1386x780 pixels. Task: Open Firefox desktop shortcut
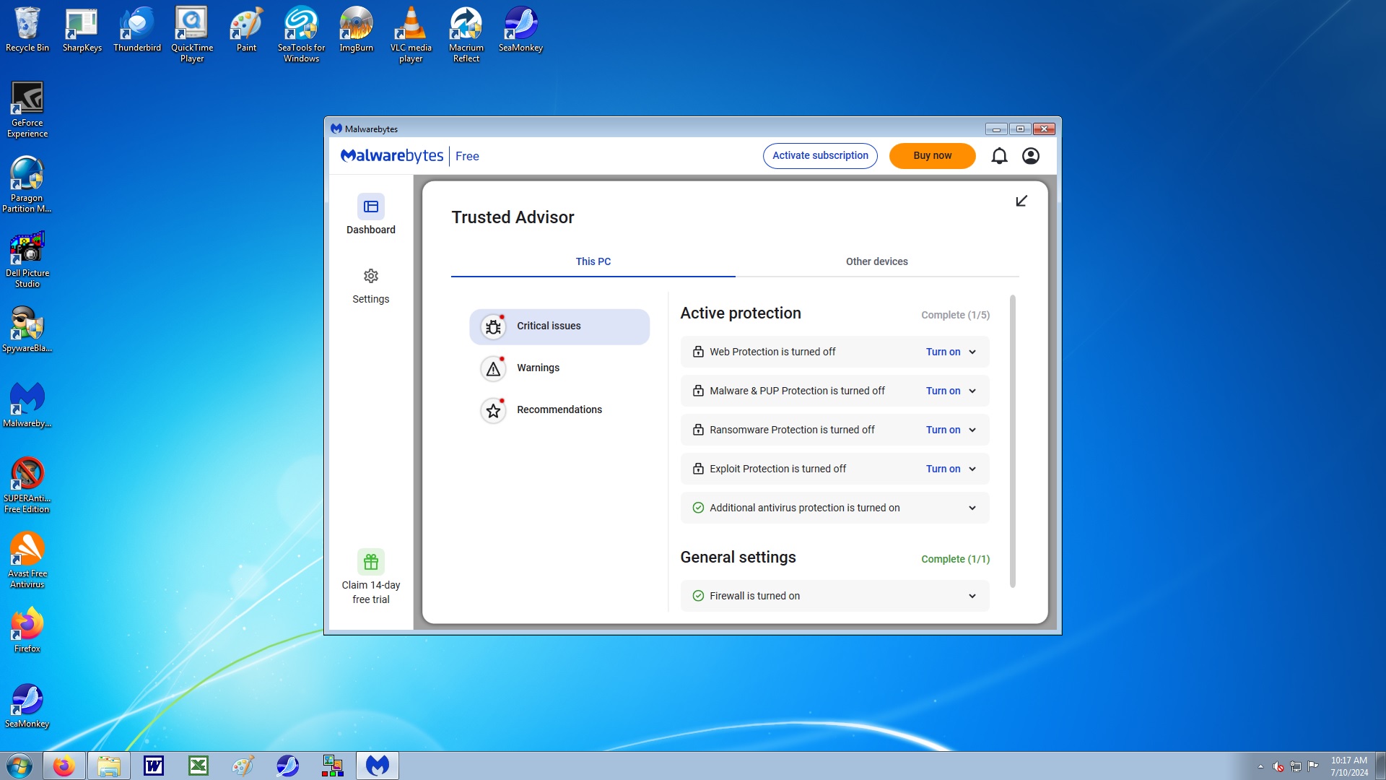27,630
